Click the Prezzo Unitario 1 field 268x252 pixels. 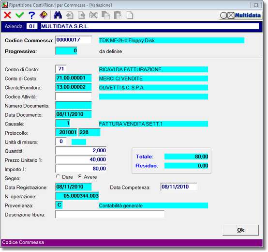(81, 159)
